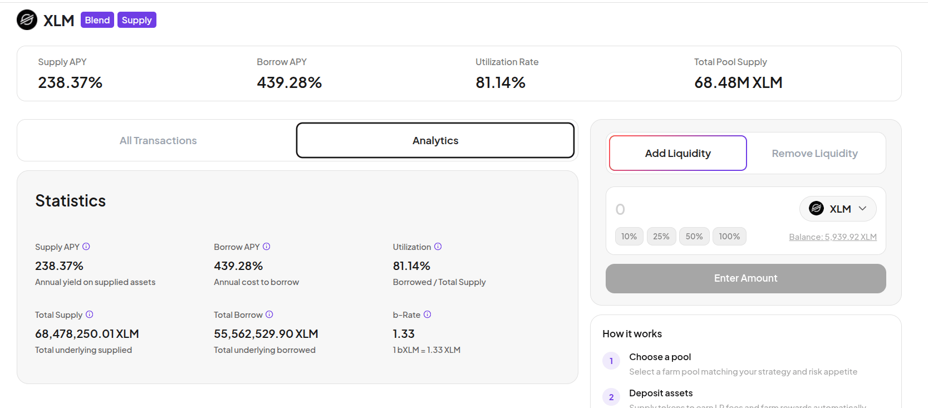Click the 1.33 b-Rate value
Screen dimensions: 928x408
click(x=404, y=334)
